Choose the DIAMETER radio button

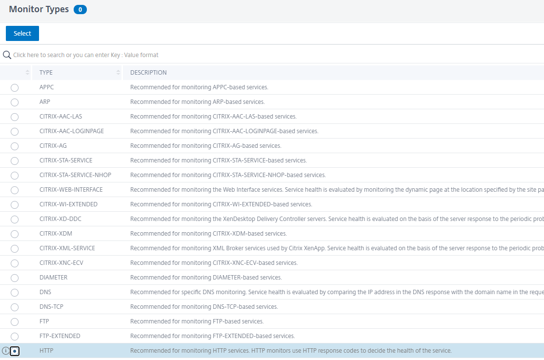15,278
